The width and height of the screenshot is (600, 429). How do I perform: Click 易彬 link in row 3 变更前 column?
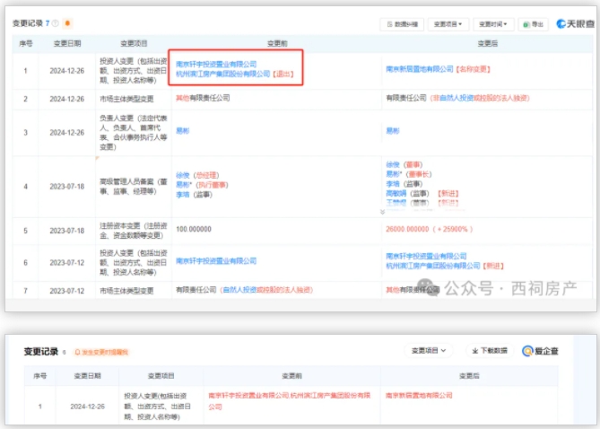[183, 131]
